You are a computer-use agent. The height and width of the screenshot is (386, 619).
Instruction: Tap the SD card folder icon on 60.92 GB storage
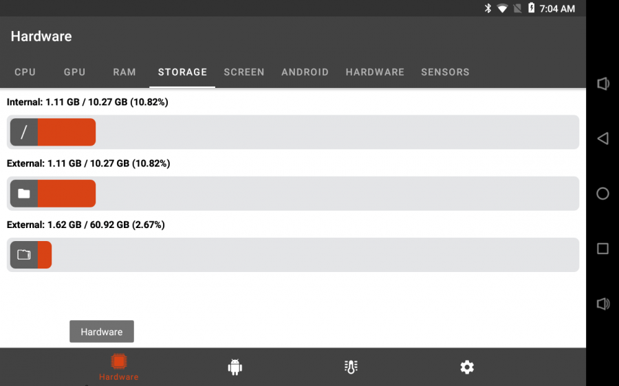(24, 255)
